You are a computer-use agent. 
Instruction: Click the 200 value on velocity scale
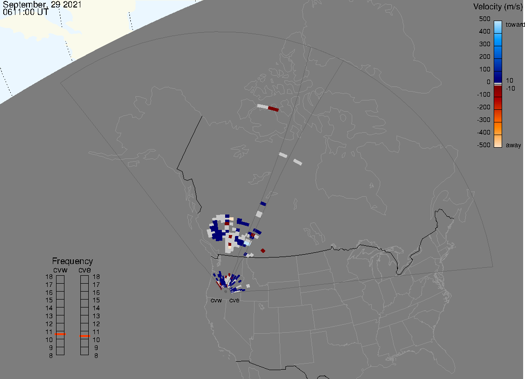(x=484, y=57)
